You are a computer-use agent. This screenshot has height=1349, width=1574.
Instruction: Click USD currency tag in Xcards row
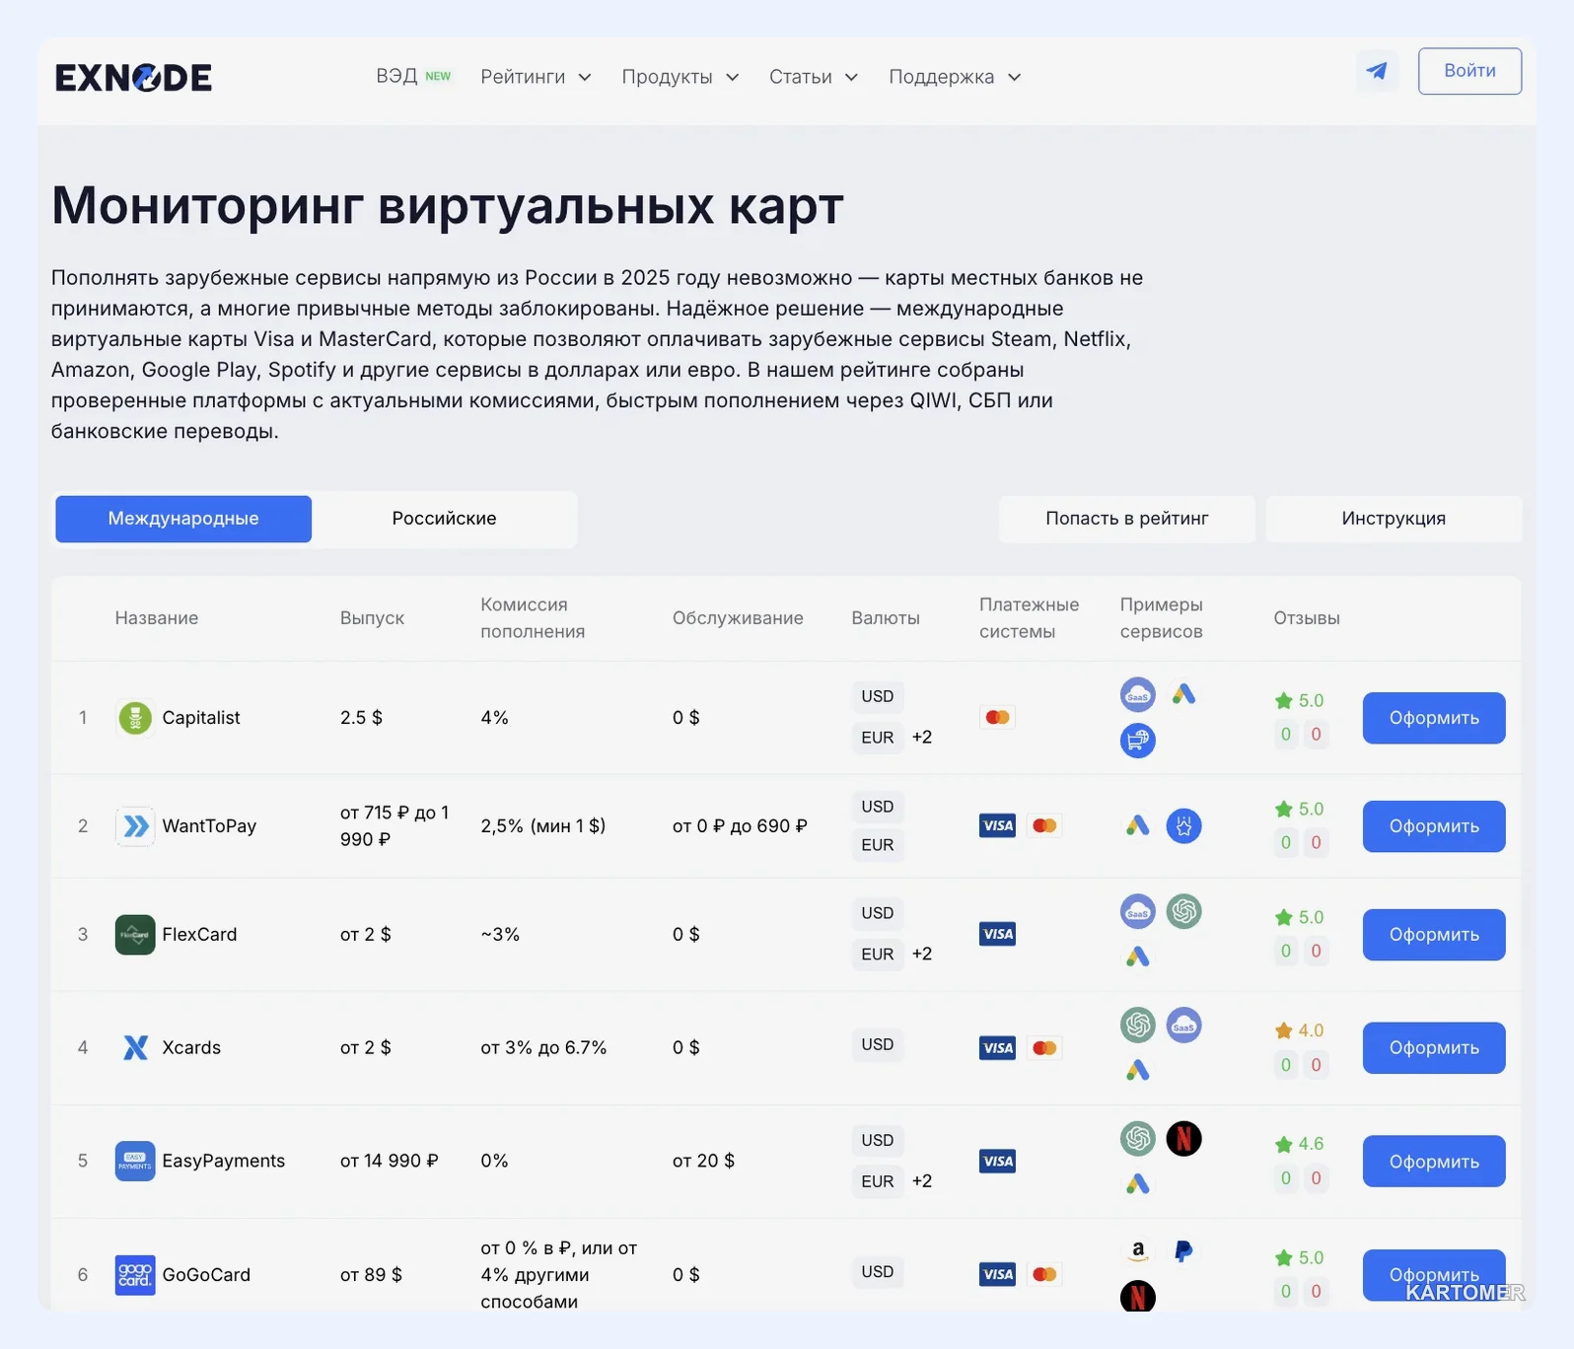coord(878,1045)
